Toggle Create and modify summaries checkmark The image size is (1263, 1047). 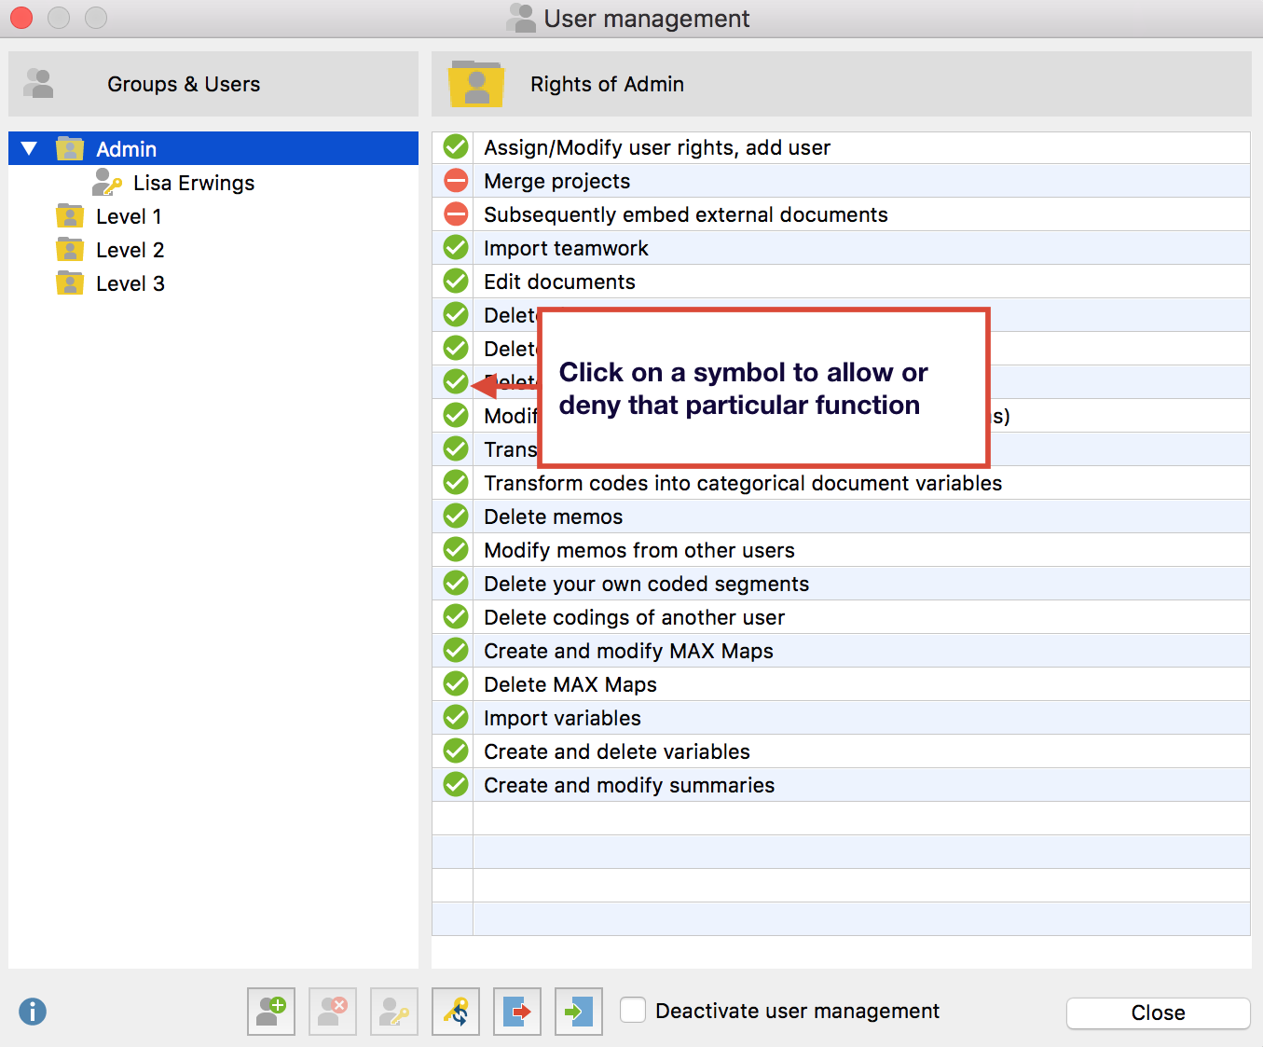click(456, 785)
